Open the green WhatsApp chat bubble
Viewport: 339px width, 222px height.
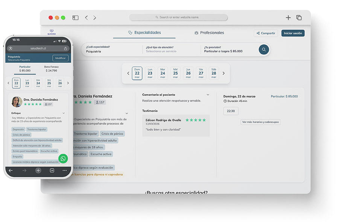coord(63,159)
